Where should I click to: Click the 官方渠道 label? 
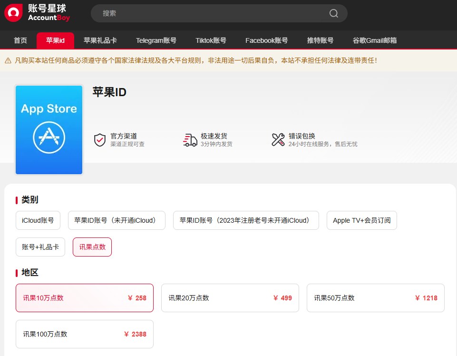tap(124, 136)
